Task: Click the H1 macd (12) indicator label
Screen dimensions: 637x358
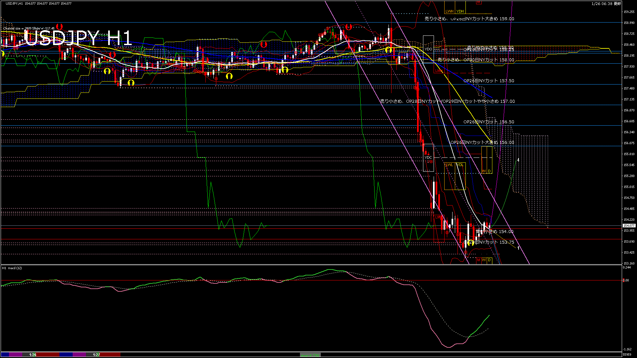Action: [12, 268]
